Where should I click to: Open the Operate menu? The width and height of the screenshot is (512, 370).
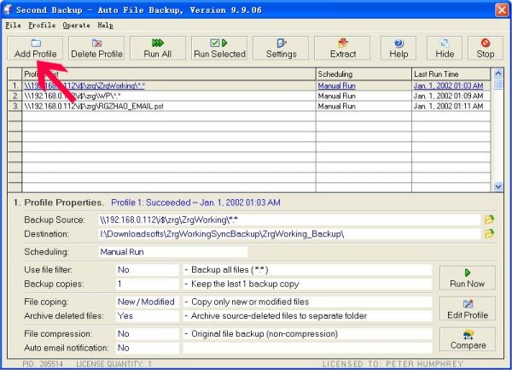coord(76,26)
